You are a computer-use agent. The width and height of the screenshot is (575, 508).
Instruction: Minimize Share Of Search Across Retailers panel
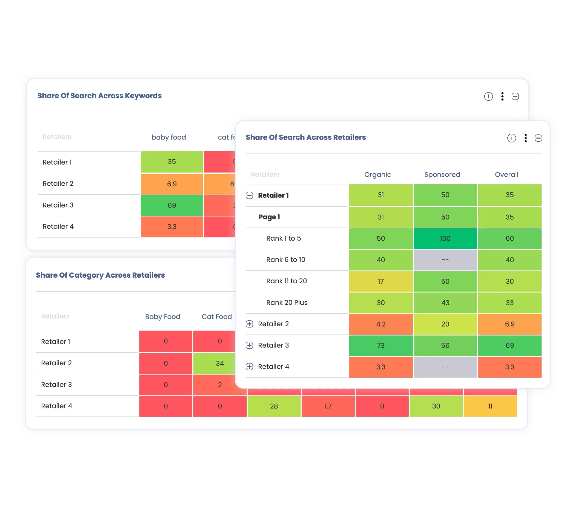[538, 138]
